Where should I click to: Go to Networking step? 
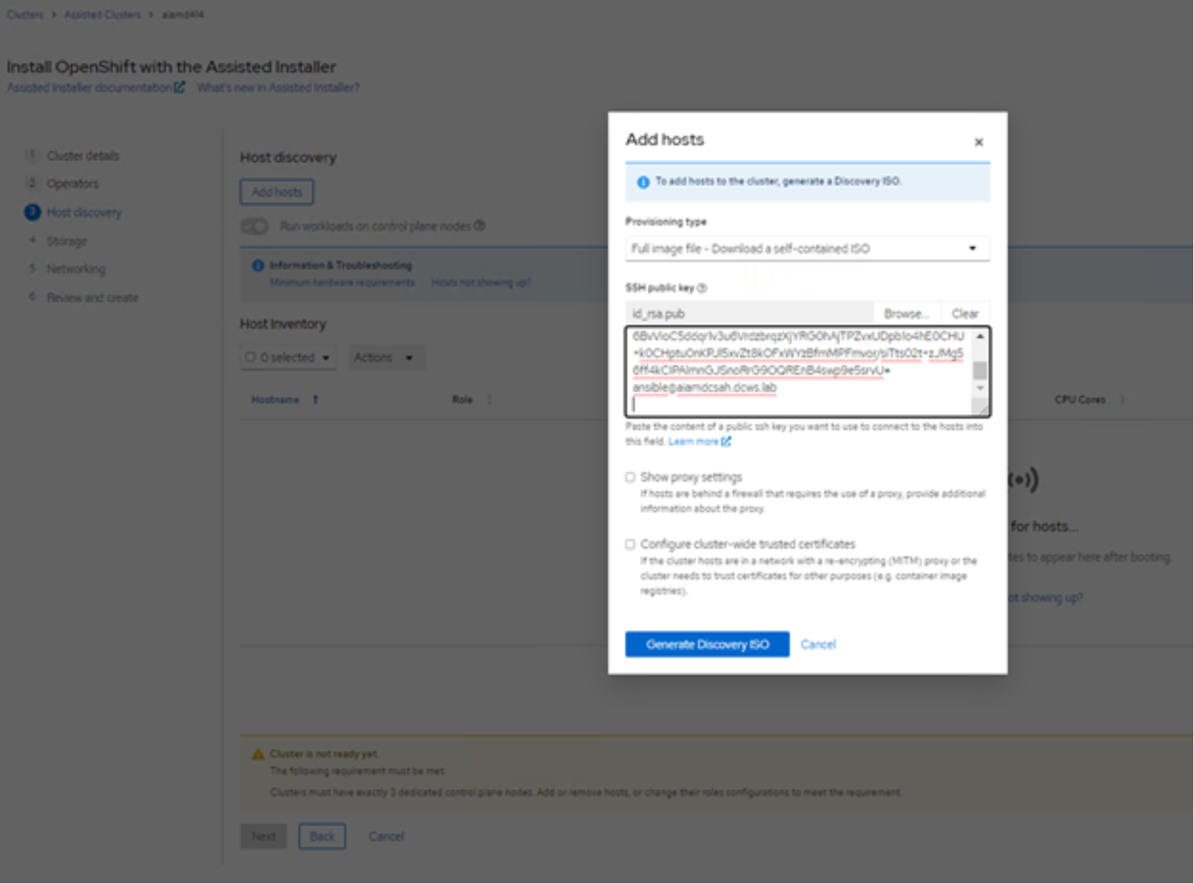tap(76, 269)
